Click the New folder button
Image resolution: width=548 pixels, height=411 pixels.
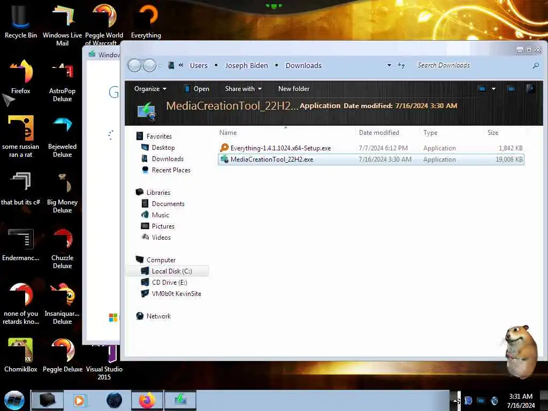[294, 89]
